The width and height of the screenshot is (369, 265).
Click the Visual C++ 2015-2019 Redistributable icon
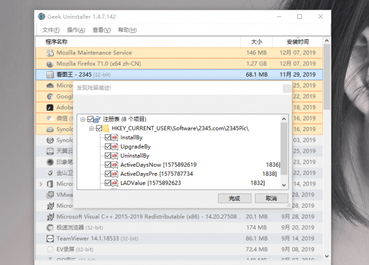50,217
